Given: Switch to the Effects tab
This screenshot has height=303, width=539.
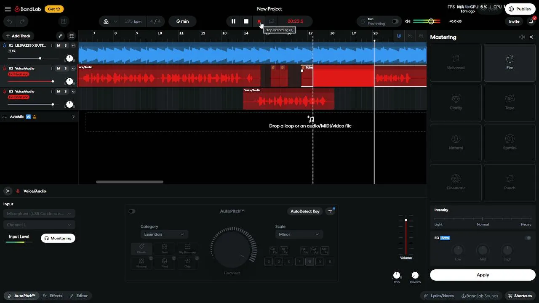Looking at the screenshot, I should pyautogui.click(x=53, y=296).
